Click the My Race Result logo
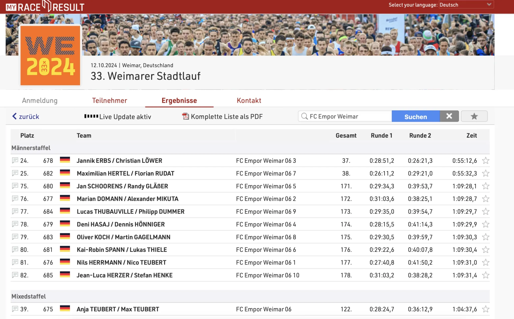 pos(45,7)
